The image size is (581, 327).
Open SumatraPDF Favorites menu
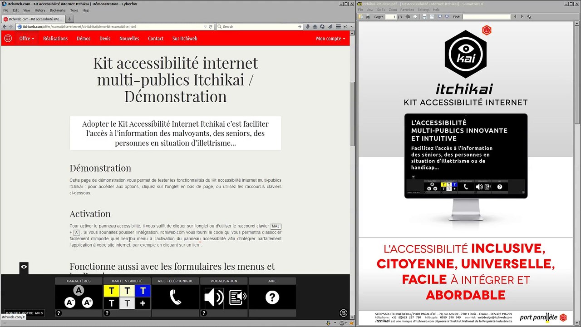click(x=407, y=10)
